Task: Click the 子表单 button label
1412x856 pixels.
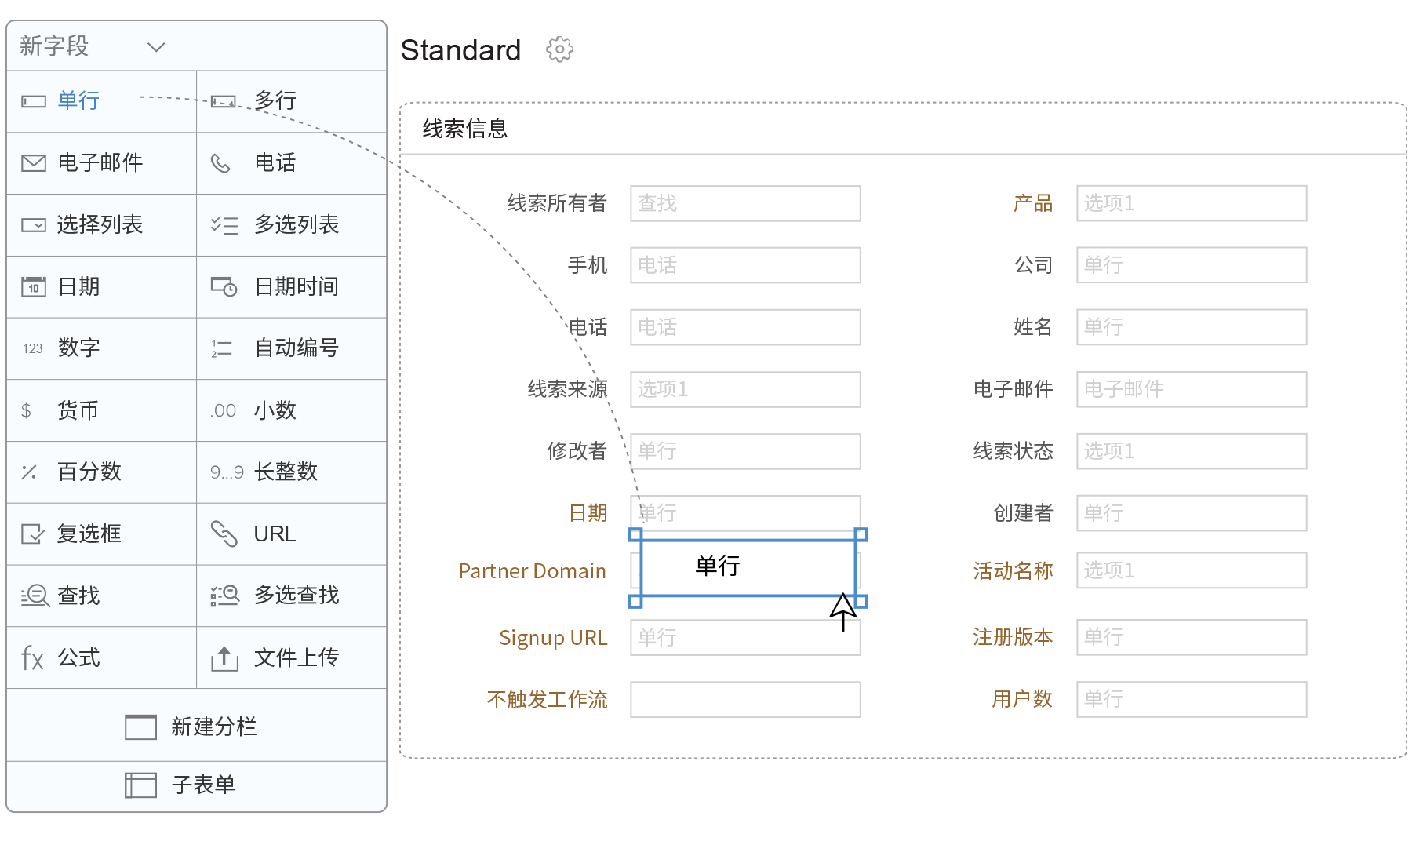Action: 203,785
